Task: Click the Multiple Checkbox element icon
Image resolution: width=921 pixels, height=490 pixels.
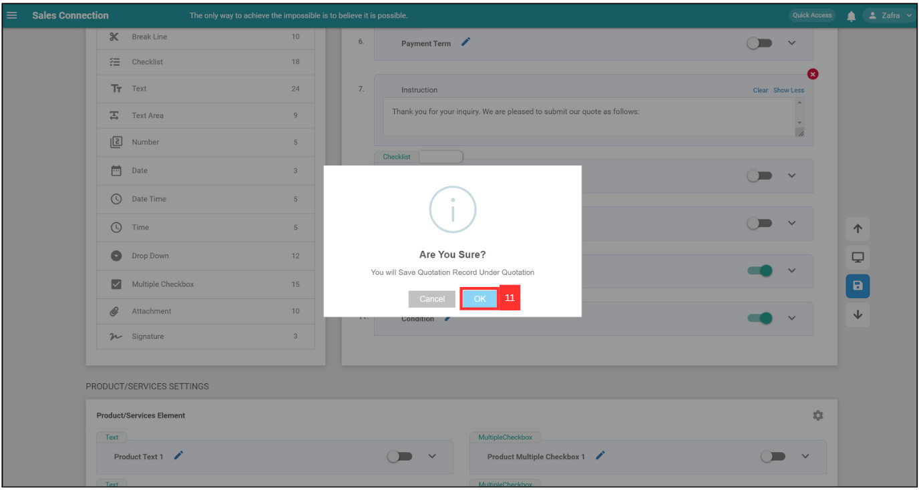Action: tap(116, 284)
